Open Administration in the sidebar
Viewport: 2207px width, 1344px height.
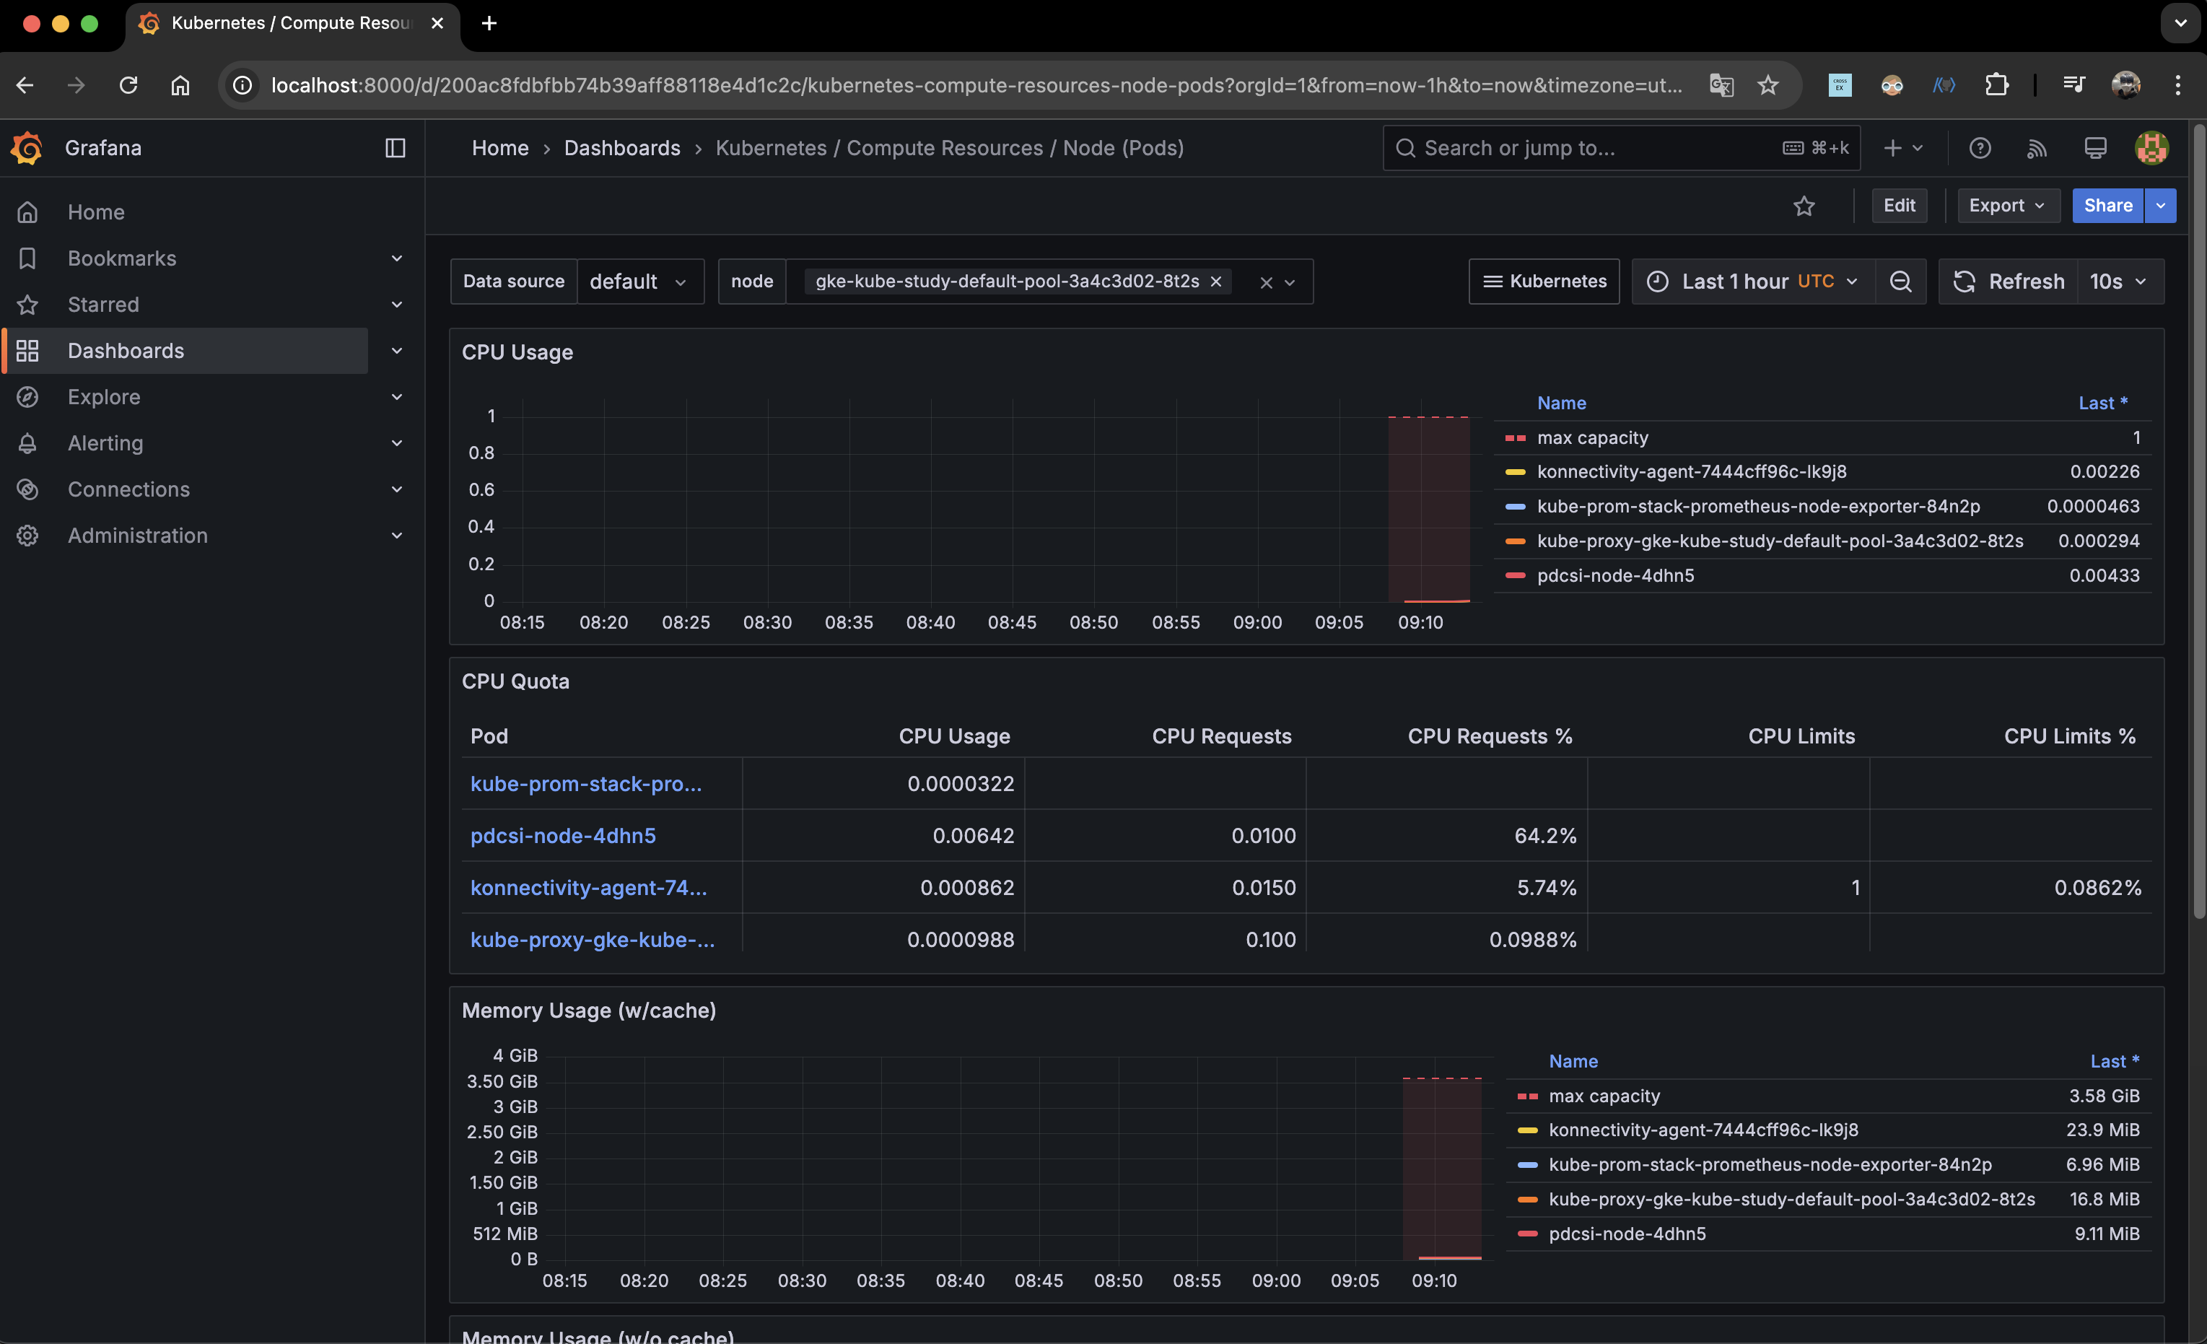137,535
